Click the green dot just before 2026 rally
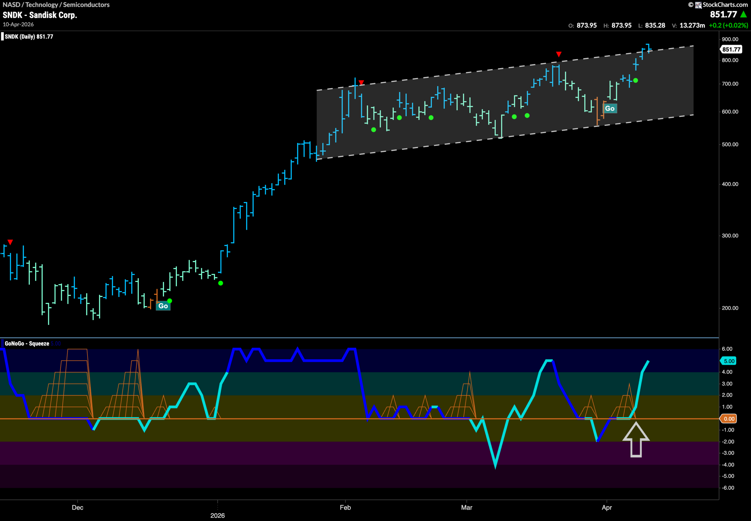 [221, 283]
